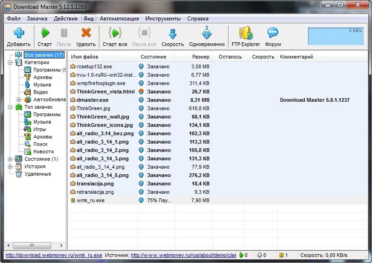This screenshot has height=263, width=372.
Task: Select the ThinkGreen.jpg file row
Action: [x=218, y=108]
